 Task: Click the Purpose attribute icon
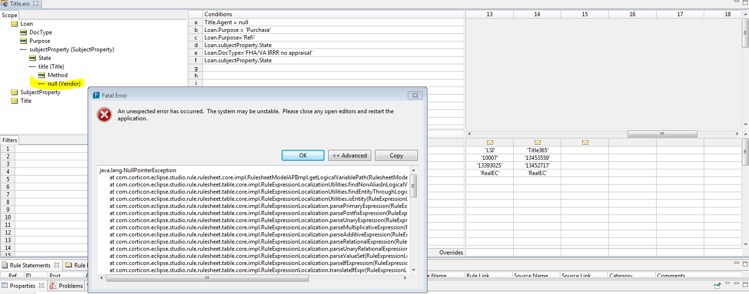[x=23, y=41]
